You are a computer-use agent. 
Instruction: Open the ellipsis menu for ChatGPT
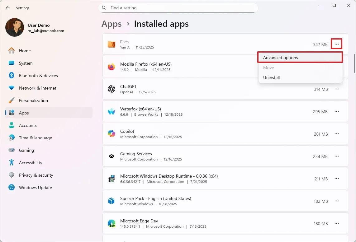[336, 89]
